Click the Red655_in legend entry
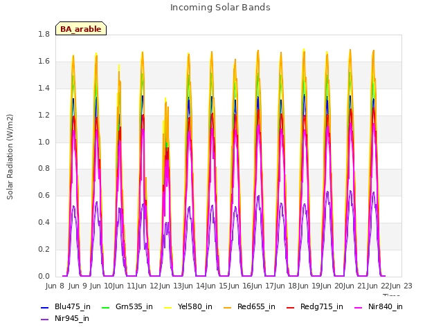The width and height of the screenshot is (443, 332). [249, 306]
